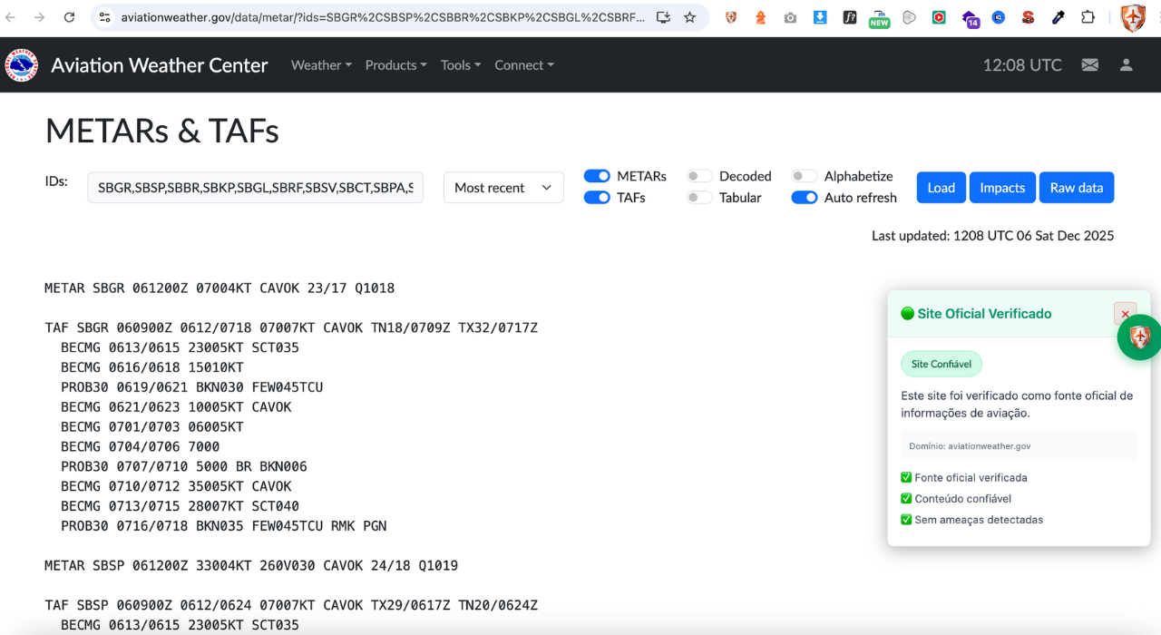Open the browser Extensions puzzle icon
The image size is (1161, 635).
point(1088,17)
